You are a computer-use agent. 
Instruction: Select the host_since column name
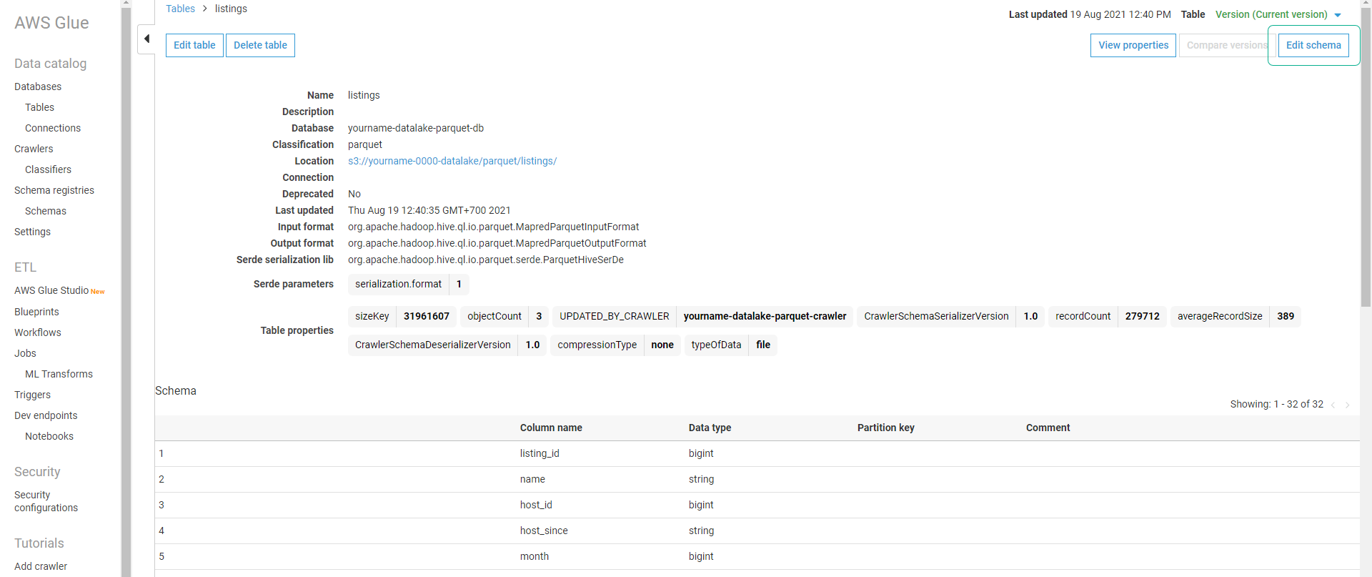tap(544, 531)
